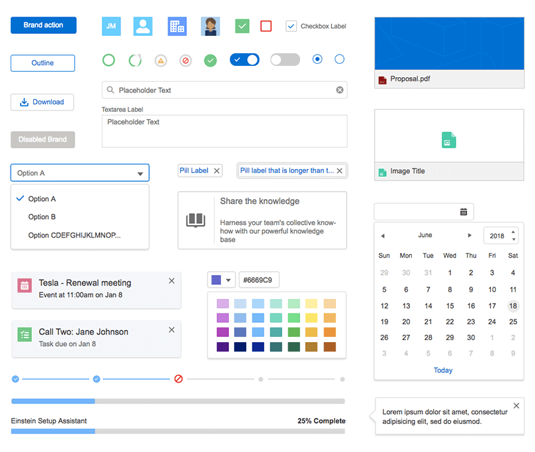Open the color swatch picker dropdown

[221, 280]
